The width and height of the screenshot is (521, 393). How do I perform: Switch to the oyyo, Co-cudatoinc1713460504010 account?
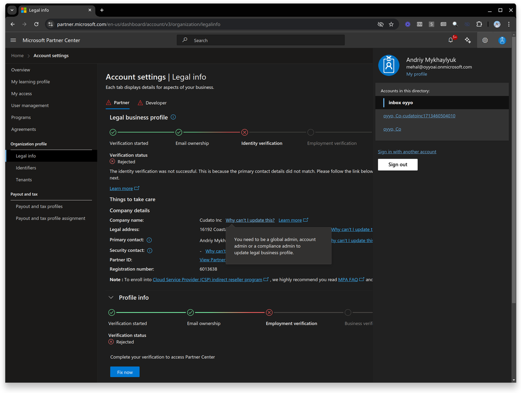(x=419, y=116)
